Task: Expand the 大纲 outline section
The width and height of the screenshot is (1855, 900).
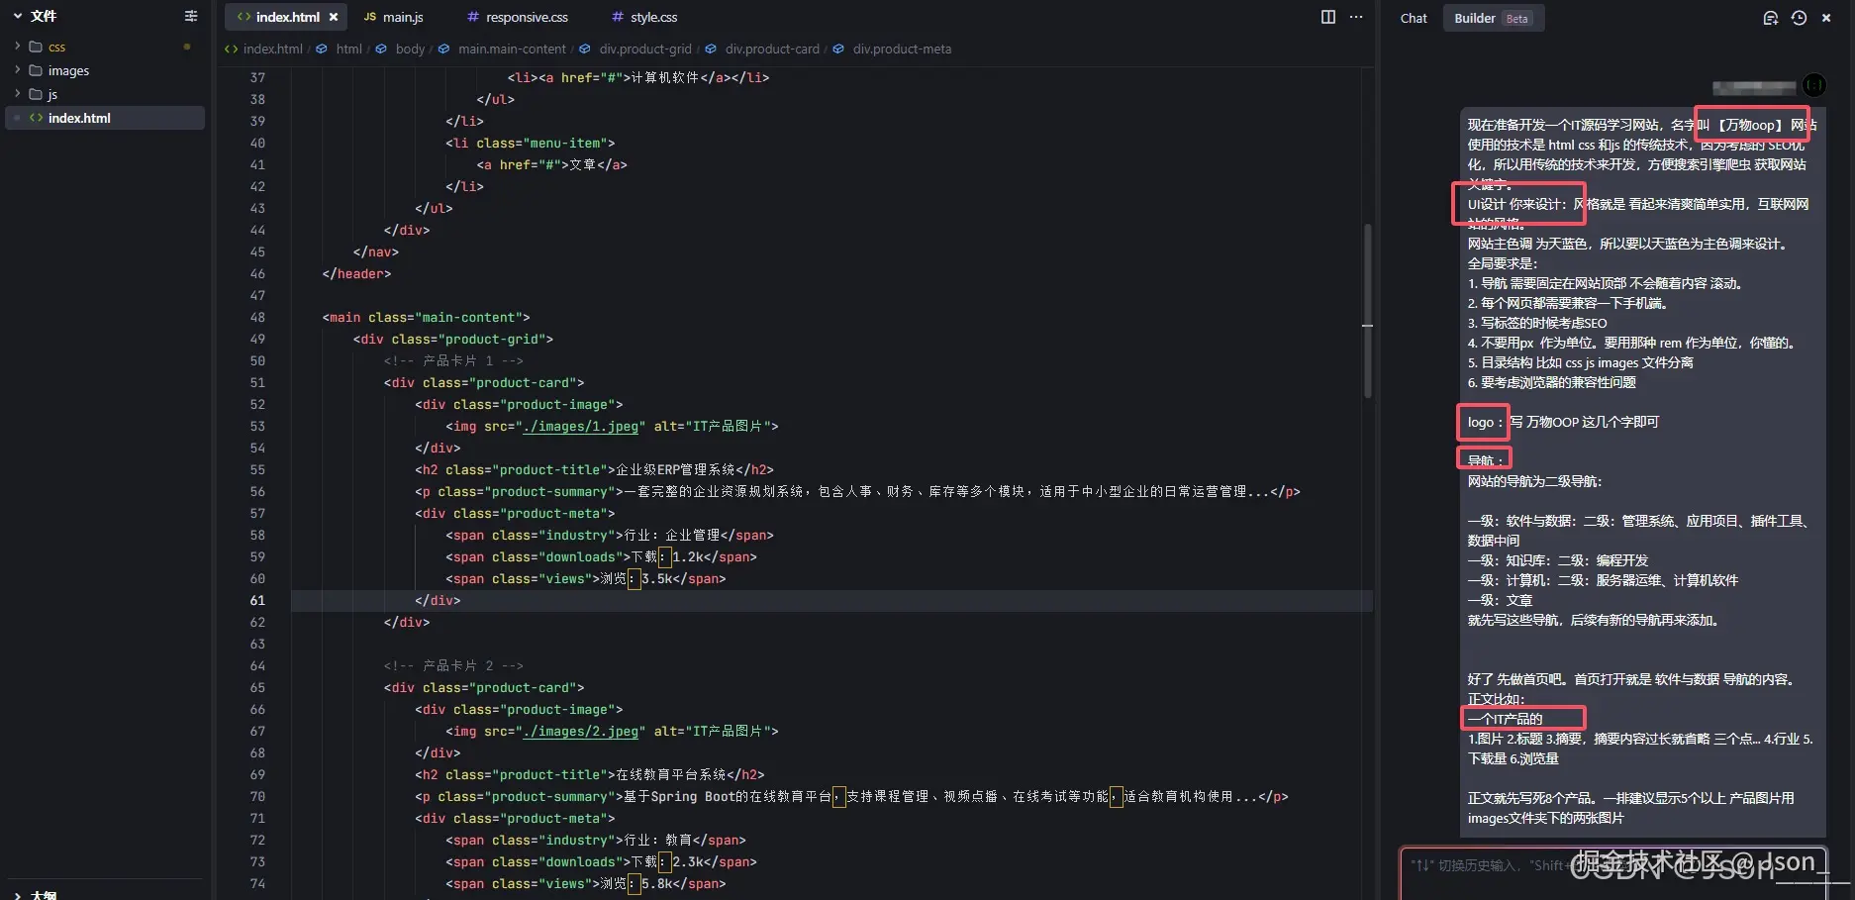Action: click(x=18, y=895)
